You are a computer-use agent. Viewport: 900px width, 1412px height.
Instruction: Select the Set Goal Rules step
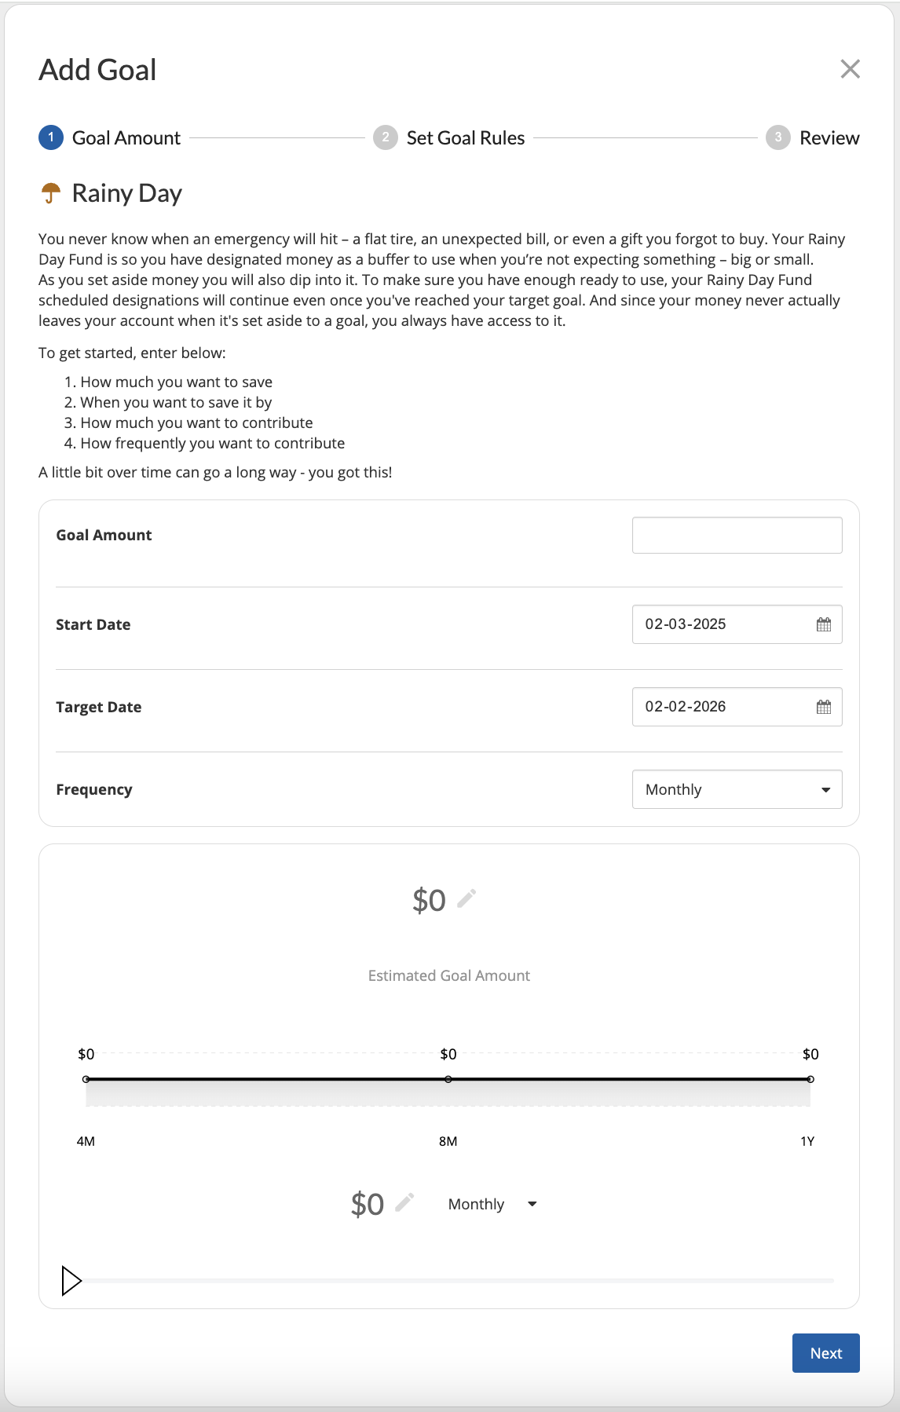pyautogui.click(x=465, y=137)
